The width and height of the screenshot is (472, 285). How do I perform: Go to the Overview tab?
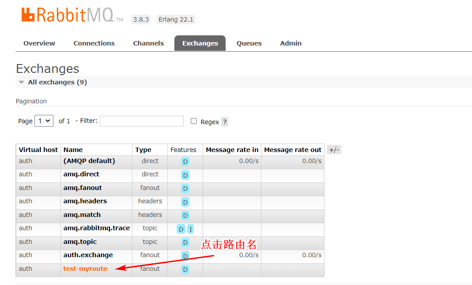coord(39,43)
